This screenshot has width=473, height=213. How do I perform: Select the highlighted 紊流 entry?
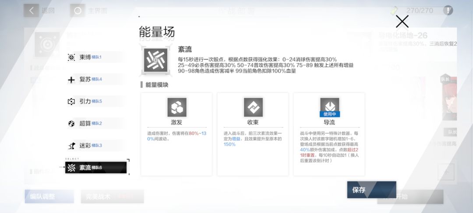click(x=96, y=168)
